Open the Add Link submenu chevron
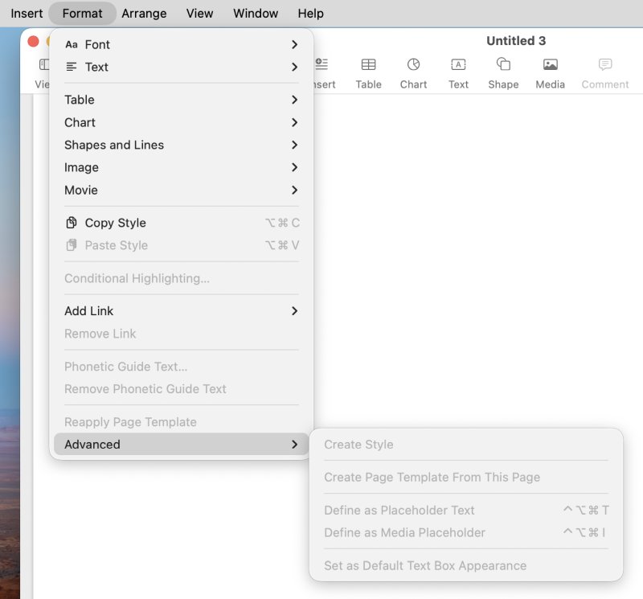Viewport: 643px width, 599px height. tap(294, 311)
